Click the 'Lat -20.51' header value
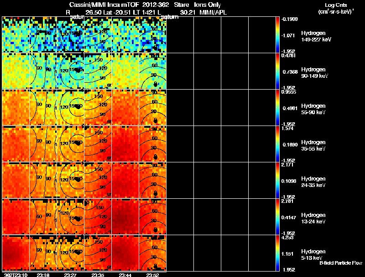Image resolution: width=365 pixels, height=277 pixels. pyautogui.click(x=117, y=12)
